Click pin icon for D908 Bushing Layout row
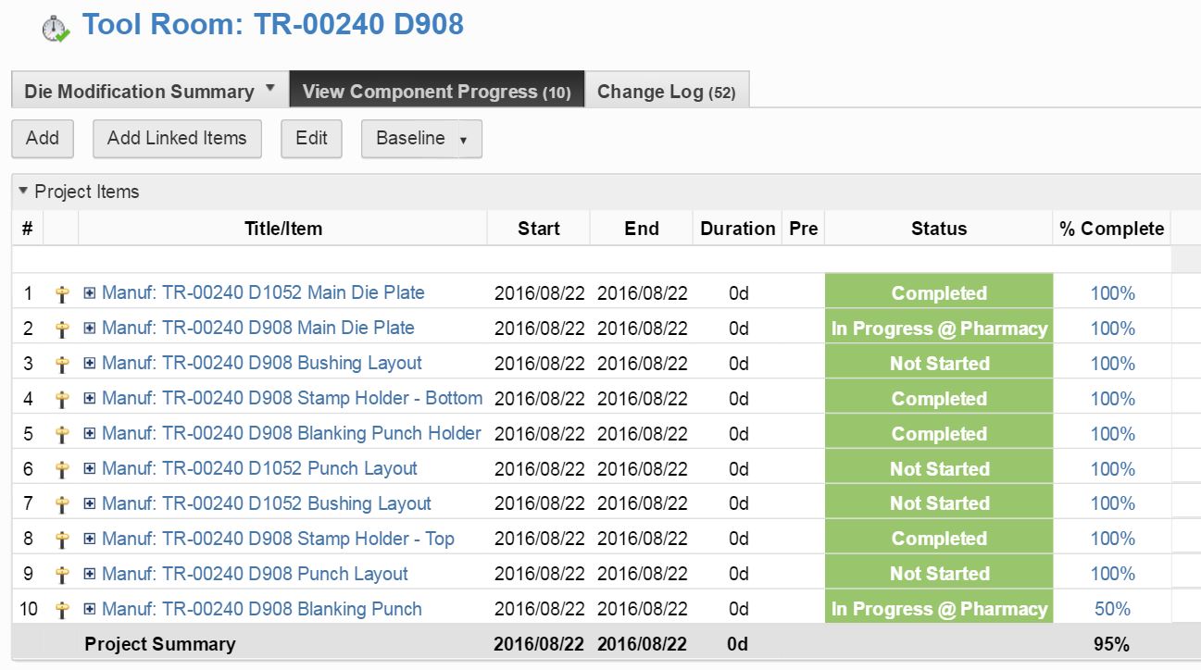Viewport: 1201px width, 670px height. coord(62,364)
